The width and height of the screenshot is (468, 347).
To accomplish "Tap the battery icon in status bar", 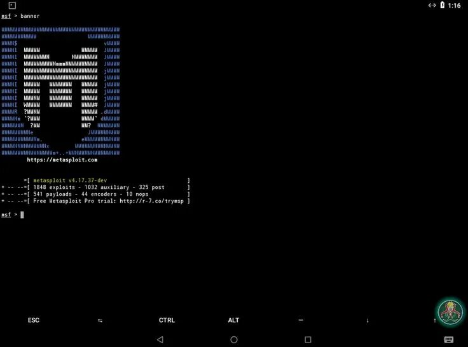I will point(443,5).
